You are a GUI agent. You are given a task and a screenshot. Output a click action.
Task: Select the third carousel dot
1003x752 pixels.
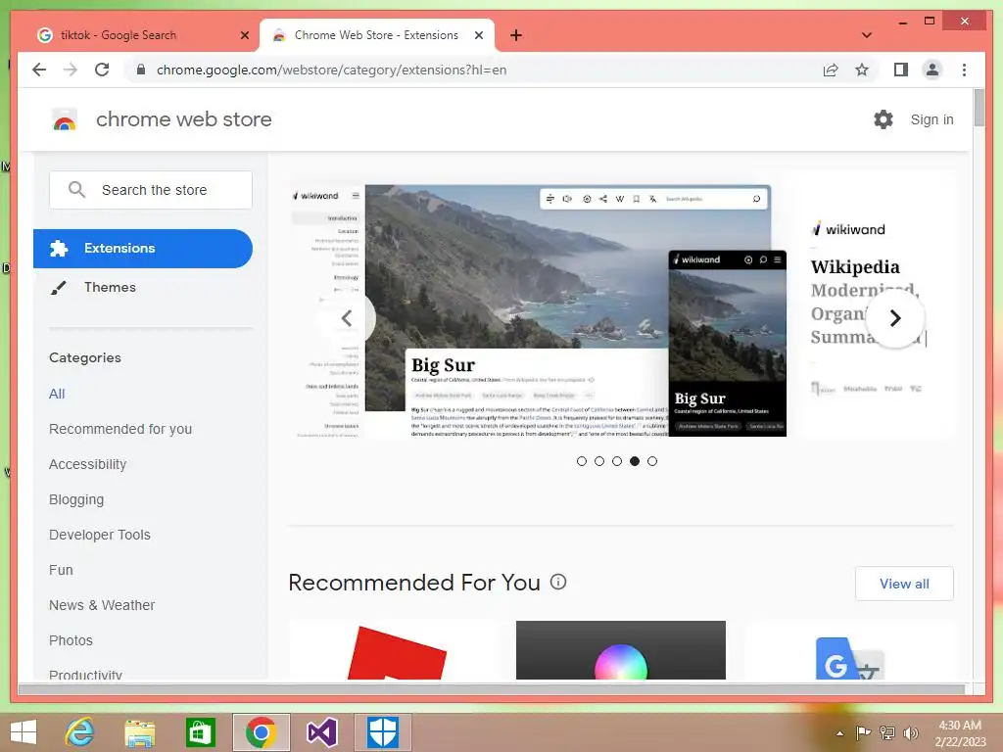pos(617,461)
